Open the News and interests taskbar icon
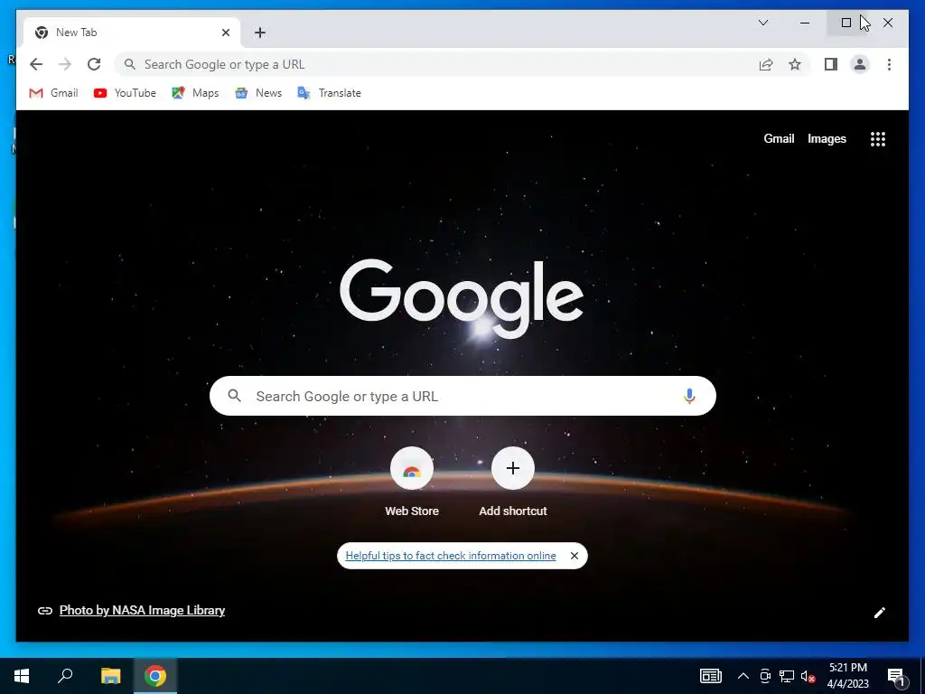 tap(710, 676)
